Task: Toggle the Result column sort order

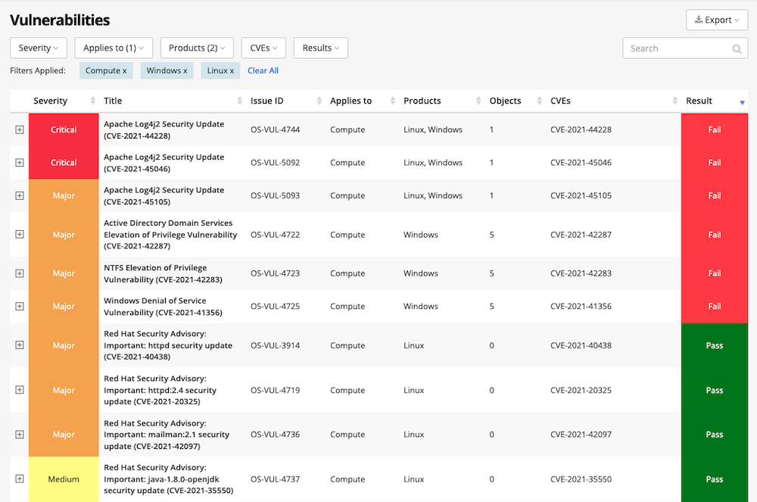Action: click(742, 101)
